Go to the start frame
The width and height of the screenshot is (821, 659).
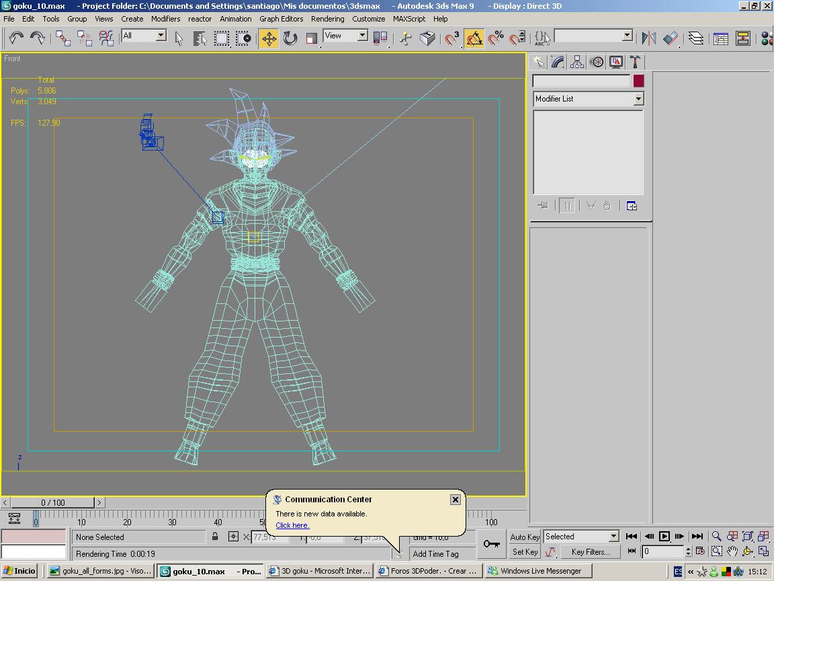coord(632,537)
